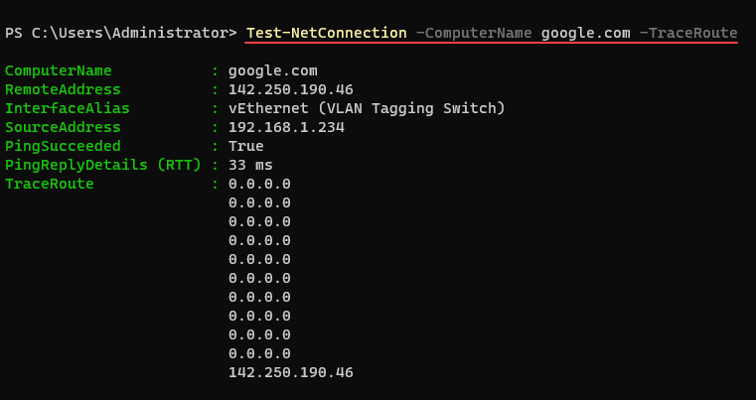Click the google.com value beside ComputerName
This screenshot has width=756, height=400.
272,70
